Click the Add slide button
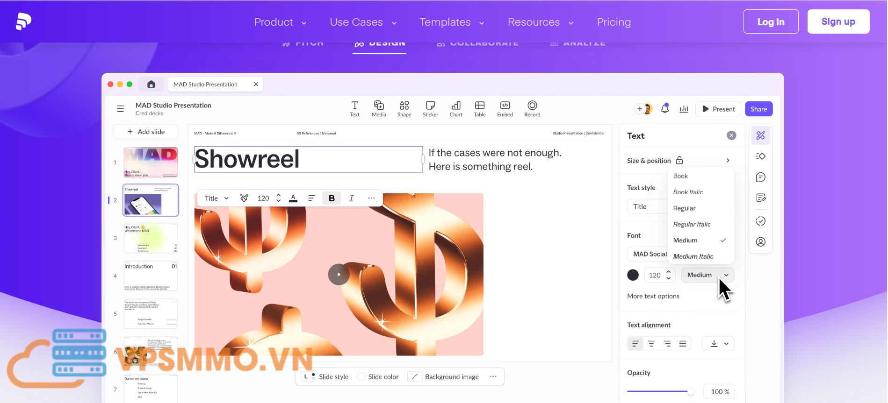Screen dimensions: 888x403 click(x=145, y=132)
